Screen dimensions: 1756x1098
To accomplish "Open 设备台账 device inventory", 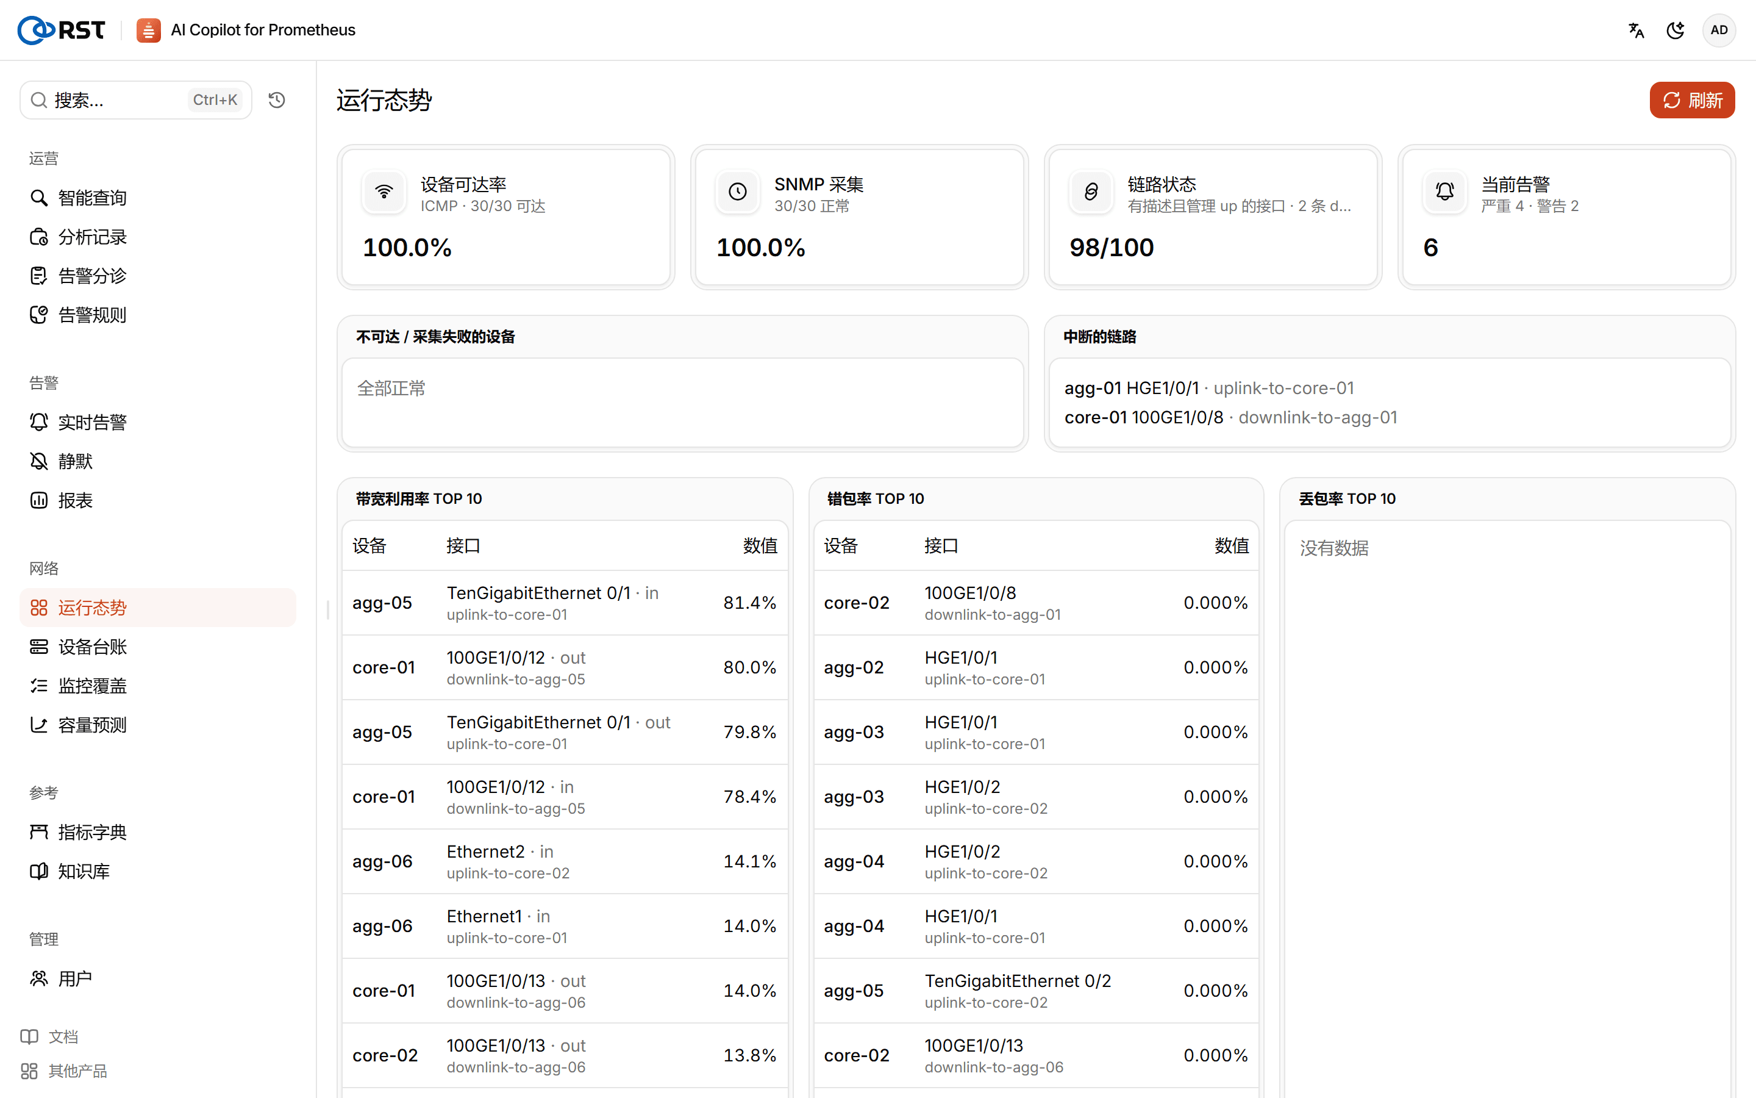I will click(x=157, y=647).
